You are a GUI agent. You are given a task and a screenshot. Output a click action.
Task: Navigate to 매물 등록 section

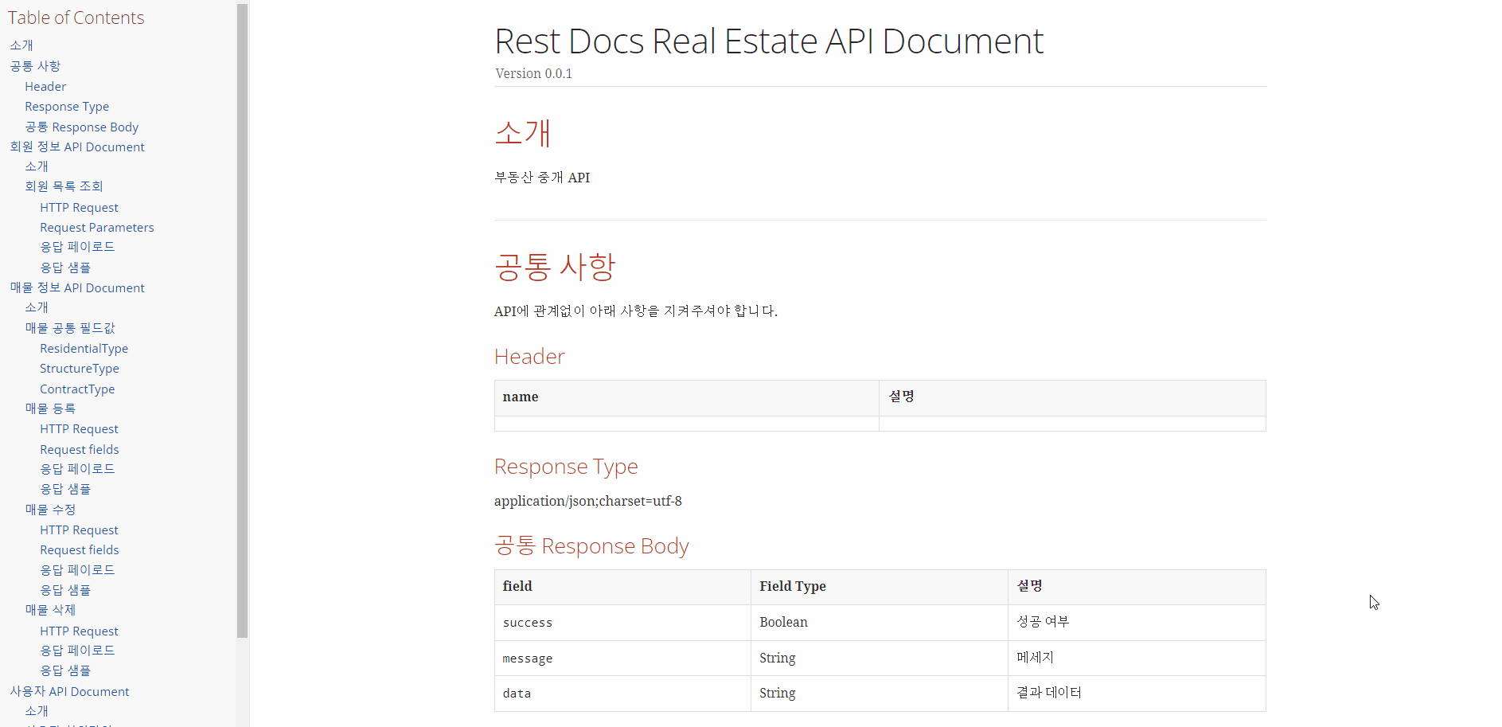(x=50, y=408)
